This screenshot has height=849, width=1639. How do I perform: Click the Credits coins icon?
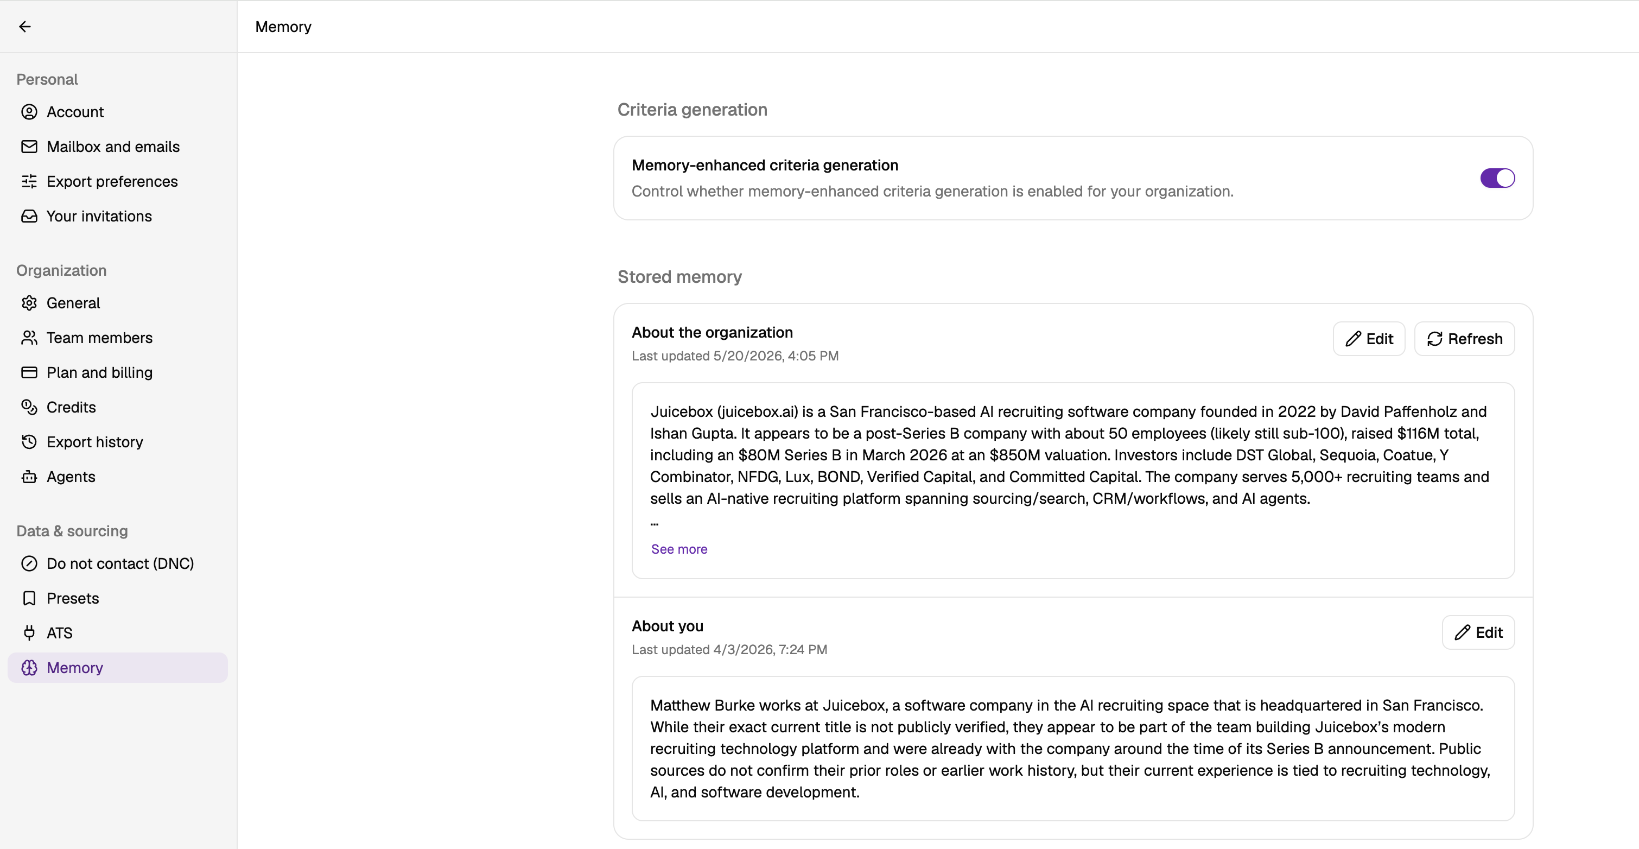coord(29,407)
